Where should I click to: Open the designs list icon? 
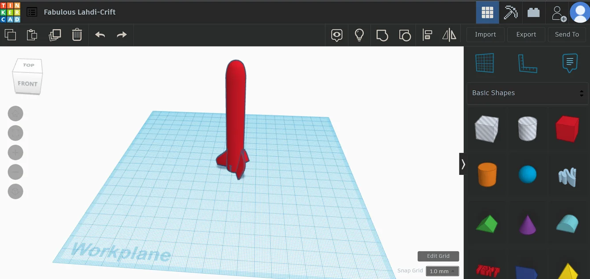coord(32,12)
